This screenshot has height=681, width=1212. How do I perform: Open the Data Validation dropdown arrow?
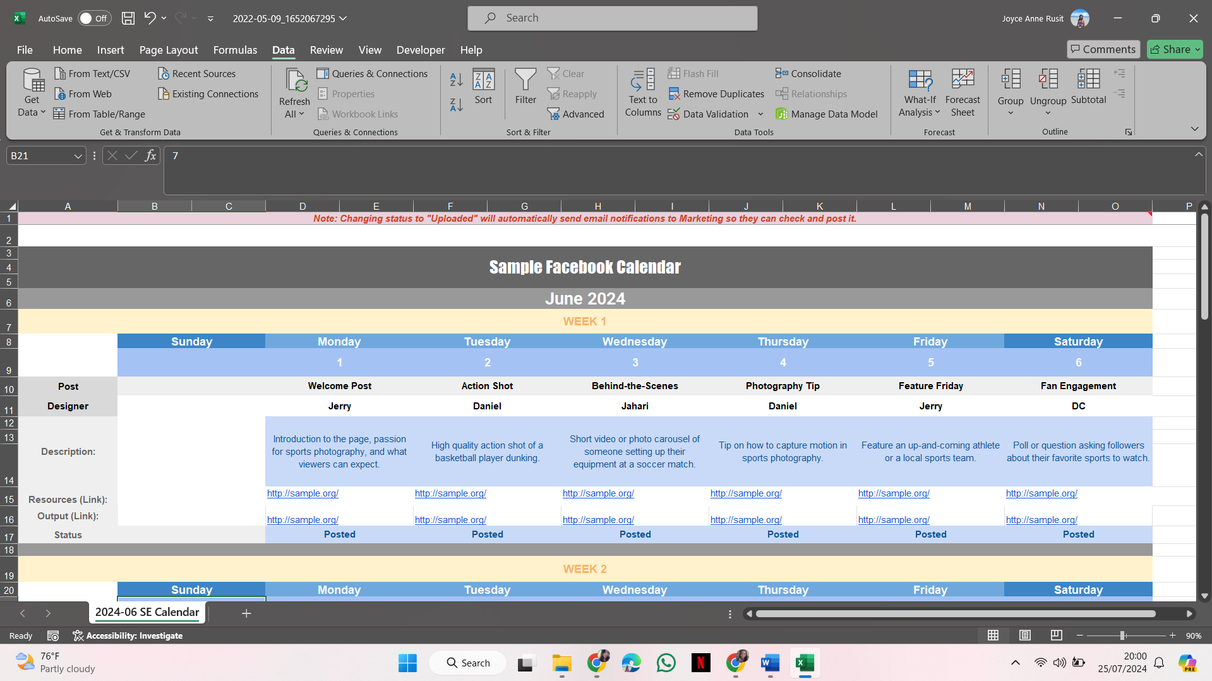(x=760, y=114)
